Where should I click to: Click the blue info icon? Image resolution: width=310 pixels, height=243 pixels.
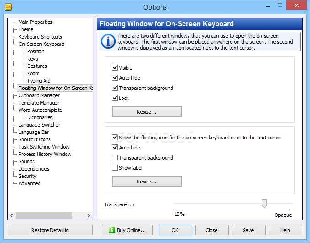click(x=108, y=41)
